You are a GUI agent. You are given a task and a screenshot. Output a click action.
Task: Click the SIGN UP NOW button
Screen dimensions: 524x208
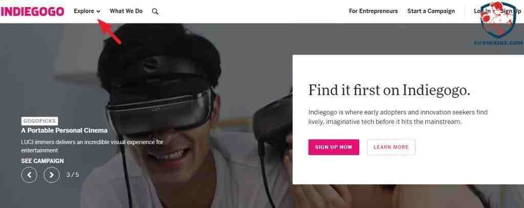click(334, 147)
